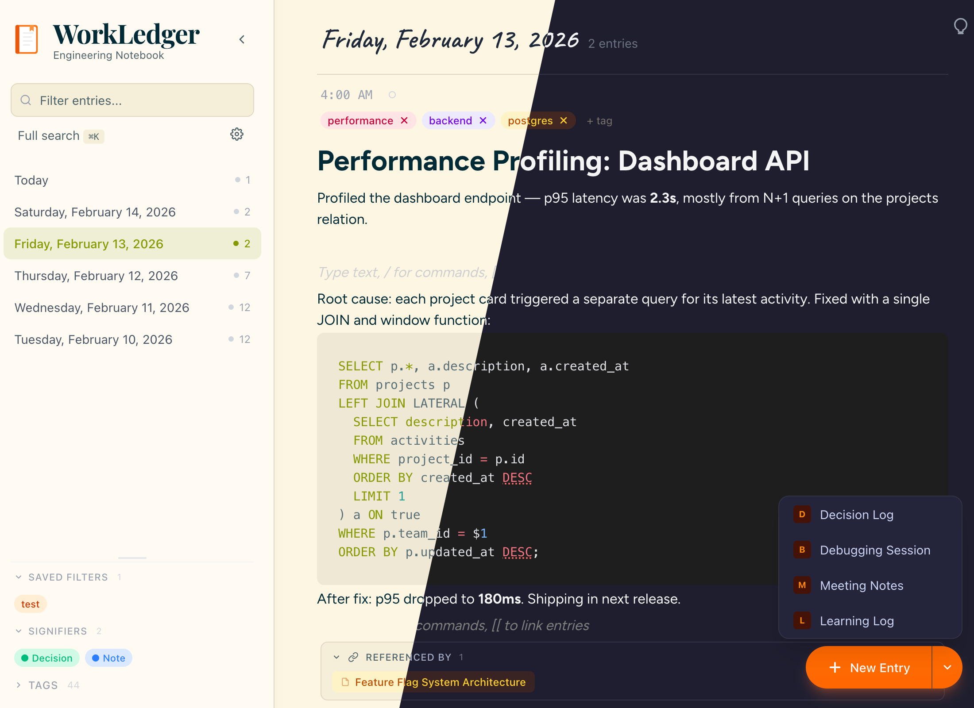Toggle the Note signifier filter
Screen dimensions: 974x708
pyautogui.click(x=108, y=658)
